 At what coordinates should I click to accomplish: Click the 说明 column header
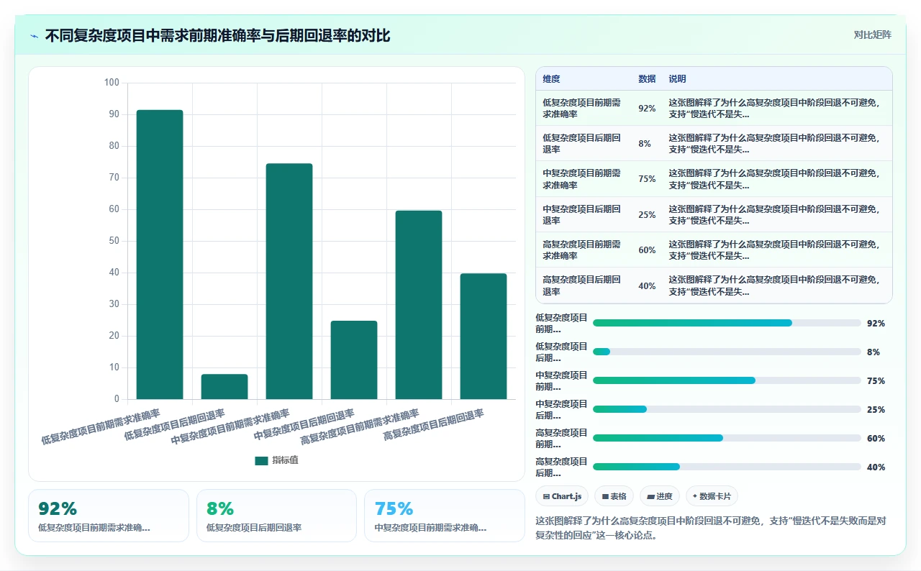[677, 79]
